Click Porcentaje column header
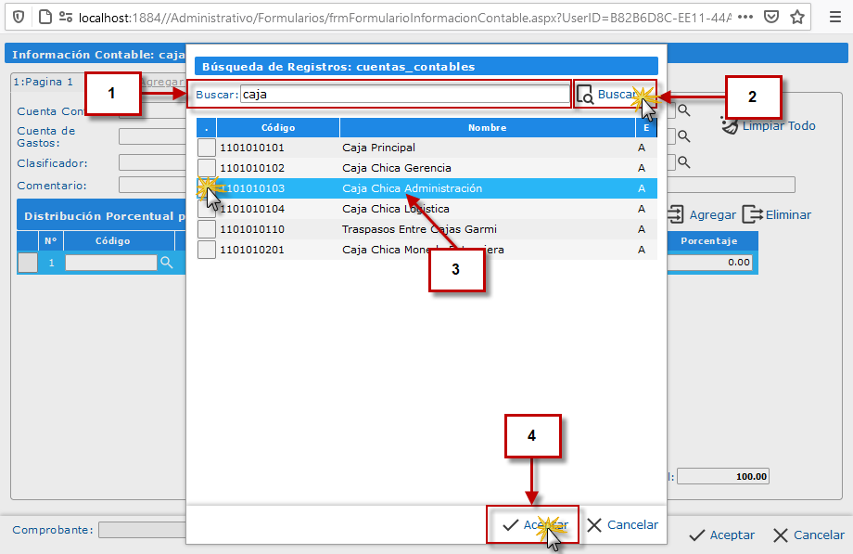 pyautogui.click(x=709, y=240)
